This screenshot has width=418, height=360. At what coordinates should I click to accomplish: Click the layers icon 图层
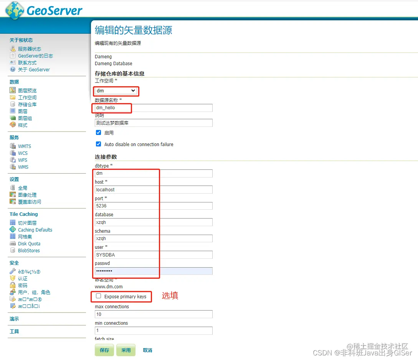tap(13, 111)
